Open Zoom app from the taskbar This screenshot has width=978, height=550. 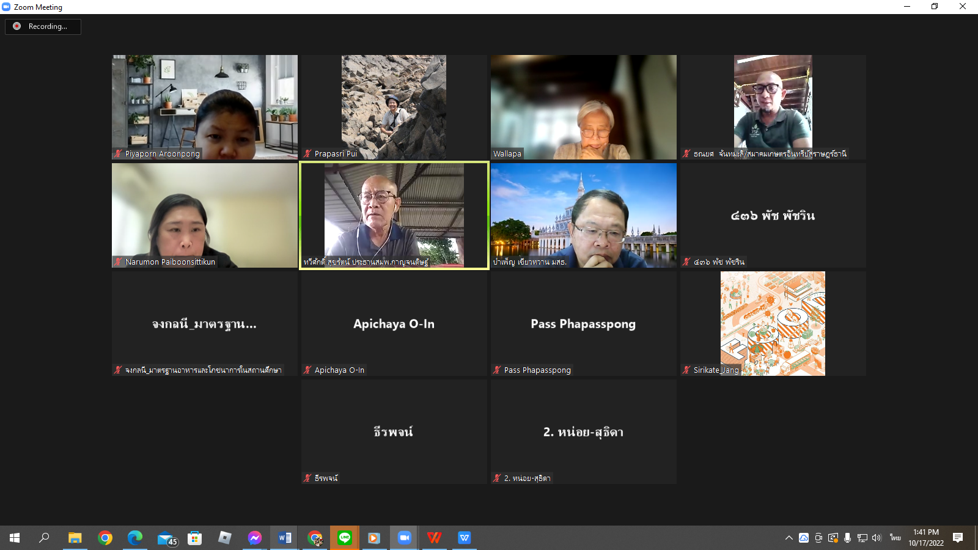[x=404, y=538]
